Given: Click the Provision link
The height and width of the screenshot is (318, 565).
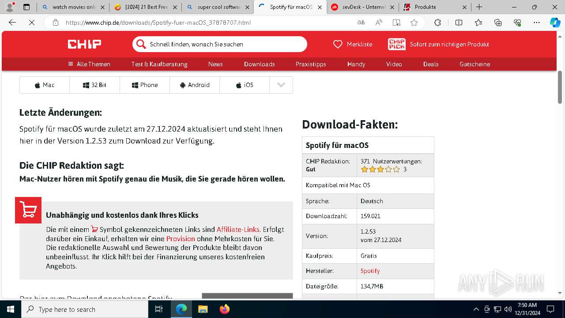Looking at the screenshot, I should click(x=181, y=238).
